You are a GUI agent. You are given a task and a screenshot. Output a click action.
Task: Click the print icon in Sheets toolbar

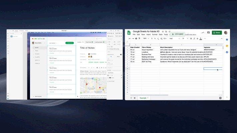point(136,39)
